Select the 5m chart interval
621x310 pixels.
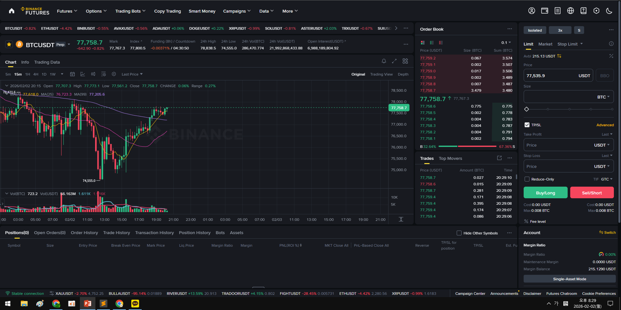click(8, 74)
